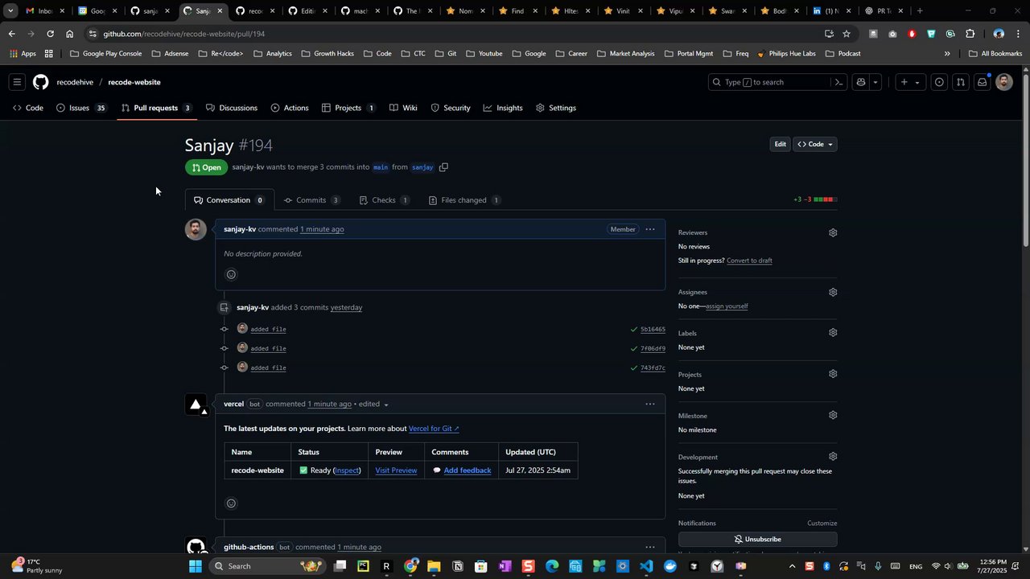The width and height of the screenshot is (1030, 579).
Task: Click the main base branch label
Action: pos(381,167)
